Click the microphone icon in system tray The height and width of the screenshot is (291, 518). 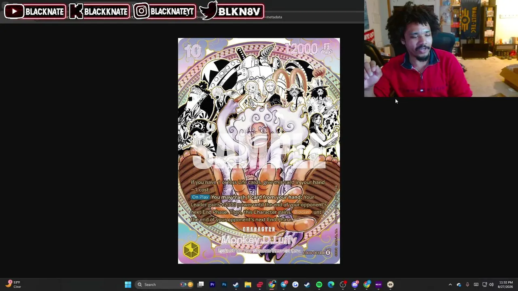[467, 285]
